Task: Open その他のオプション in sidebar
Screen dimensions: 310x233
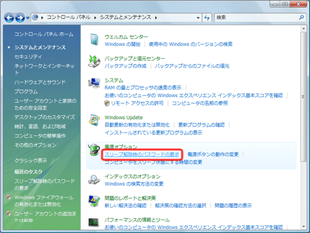Action: point(36,145)
